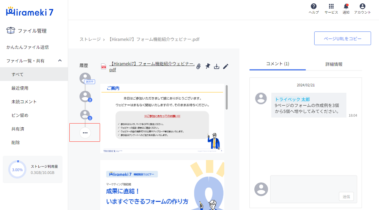The height and width of the screenshot is (210, 379).
Task: Click the ご案内 PDF page preview
Action: (162, 118)
